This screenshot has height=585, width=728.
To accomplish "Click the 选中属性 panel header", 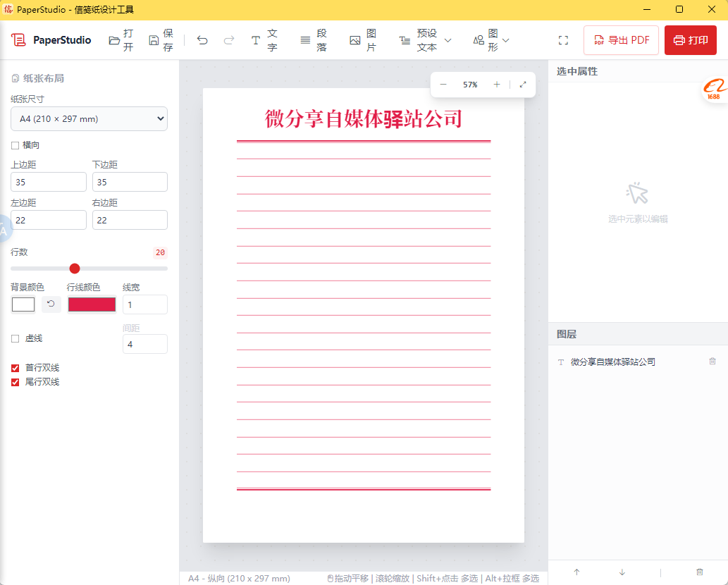I will (577, 71).
